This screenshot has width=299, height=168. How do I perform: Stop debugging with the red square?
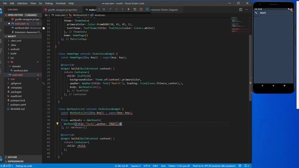pyautogui.click(x=141, y=9)
